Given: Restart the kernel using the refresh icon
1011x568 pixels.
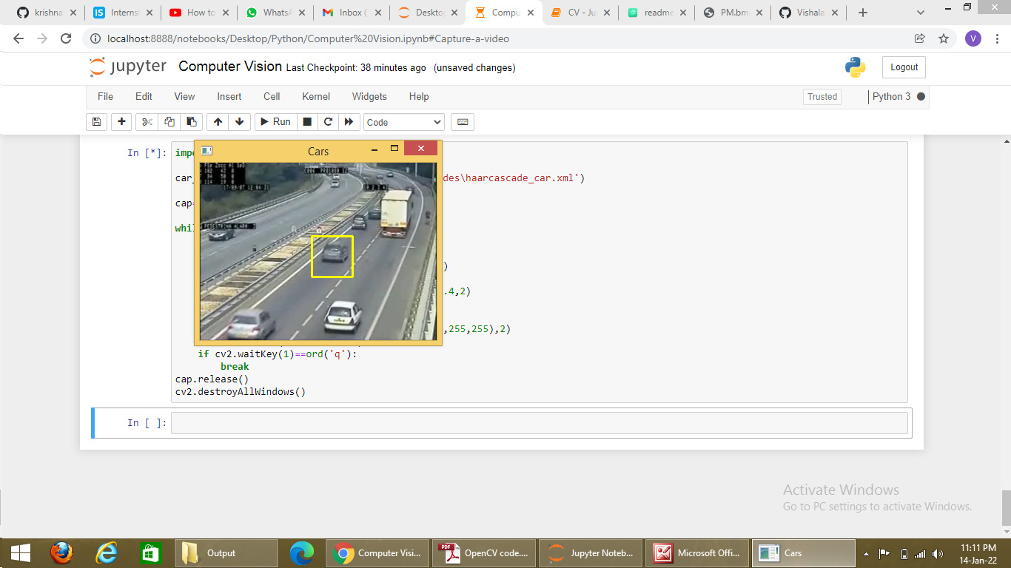Looking at the screenshot, I should (328, 121).
